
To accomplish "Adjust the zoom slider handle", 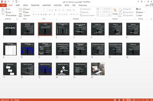I will coord(134,100).
